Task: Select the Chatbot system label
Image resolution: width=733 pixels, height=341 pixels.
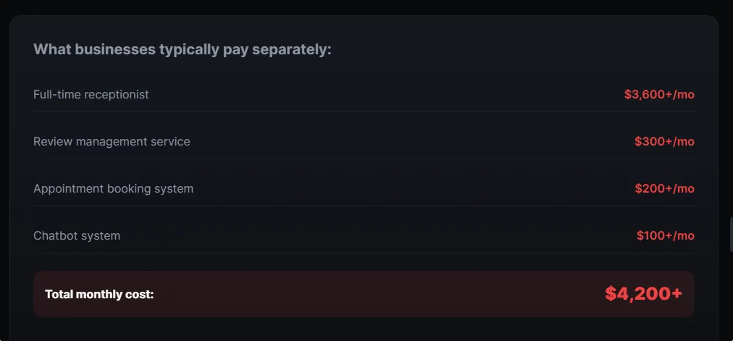Action: click(x=77, y=235)
